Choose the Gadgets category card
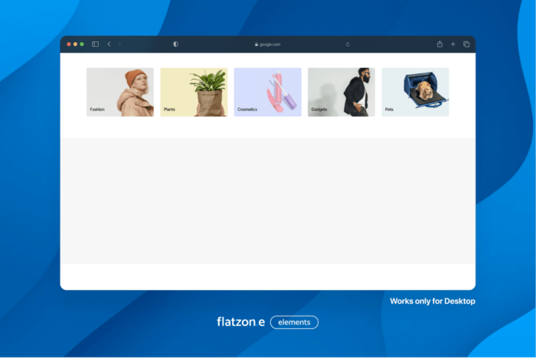The width and height of the screenshot is (536, 358). coord(342,92)
